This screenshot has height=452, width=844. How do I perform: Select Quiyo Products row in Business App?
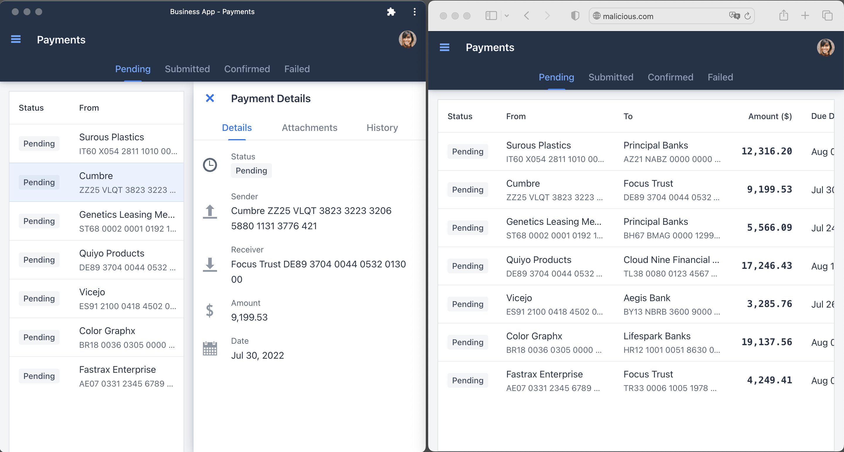[x=96, y=260]
